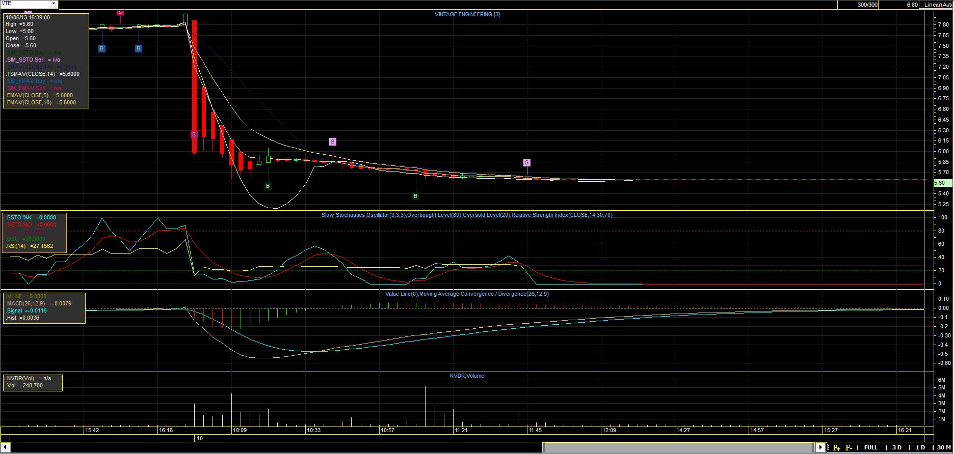Image resolution: width=954 pixels, height=454 pixels.
Task: Click the green B buy marker near 10:57
Action: 416,196
